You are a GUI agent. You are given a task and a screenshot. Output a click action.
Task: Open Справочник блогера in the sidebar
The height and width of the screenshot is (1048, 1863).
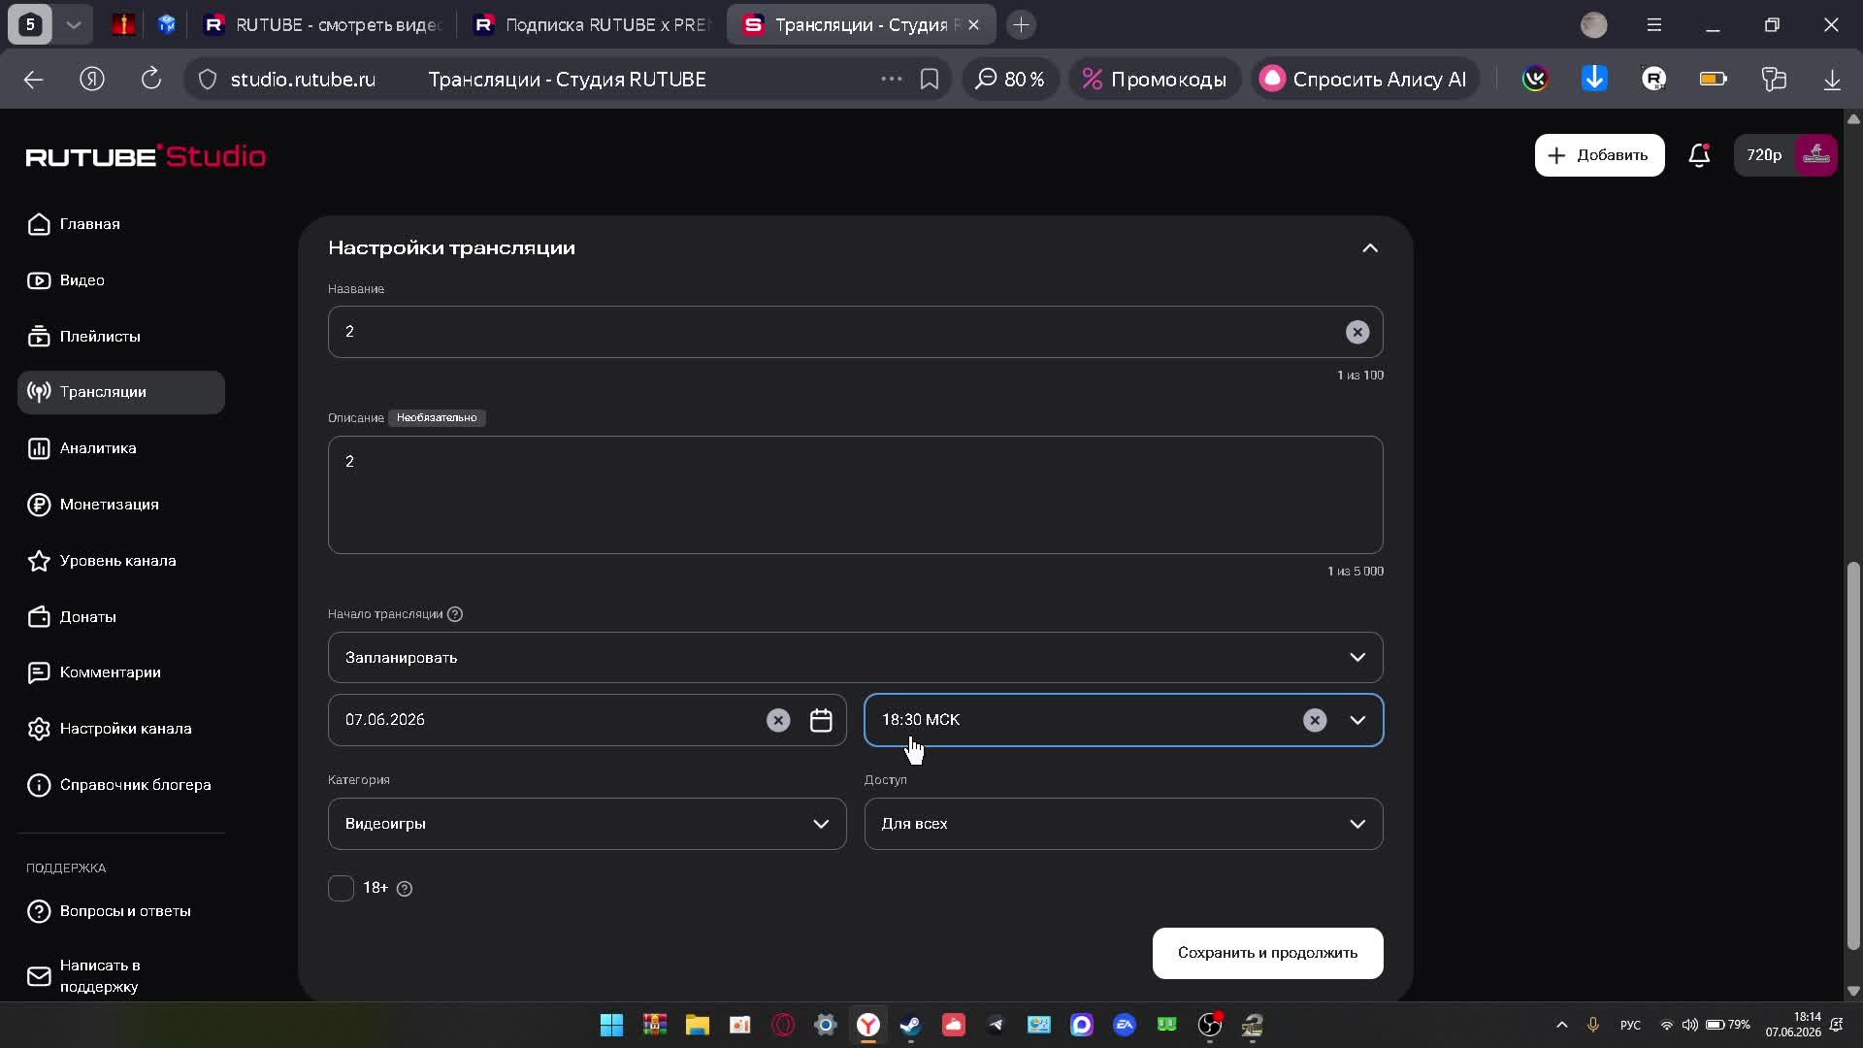121,785
